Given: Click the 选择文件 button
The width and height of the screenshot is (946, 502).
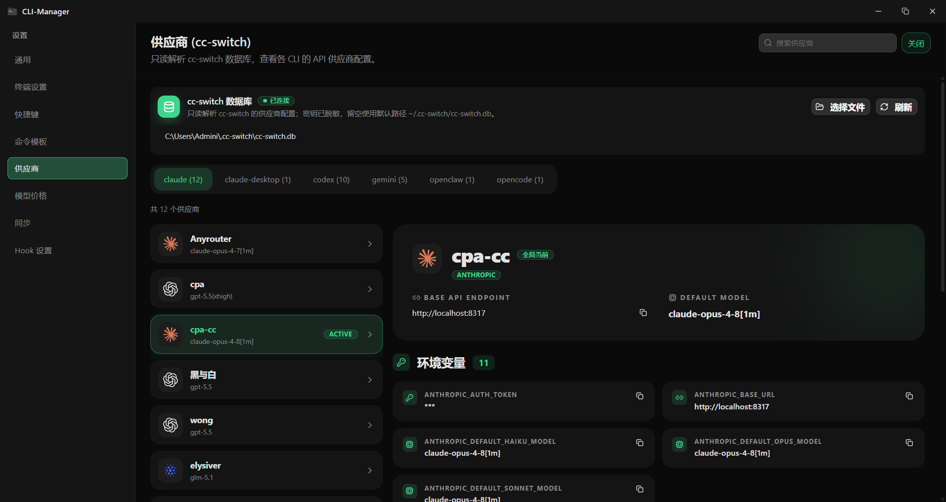Looking at the screenshot, I should pyautogui.click(x=841, y=107).
